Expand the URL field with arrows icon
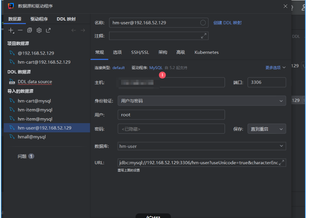310x218 pixels. 281,163
